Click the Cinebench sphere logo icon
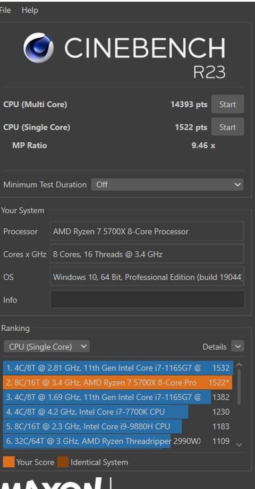 [38, 48]
